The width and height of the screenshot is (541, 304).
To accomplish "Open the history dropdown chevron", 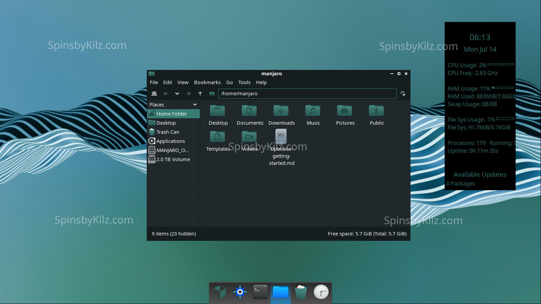I will [x=177, y=94].
